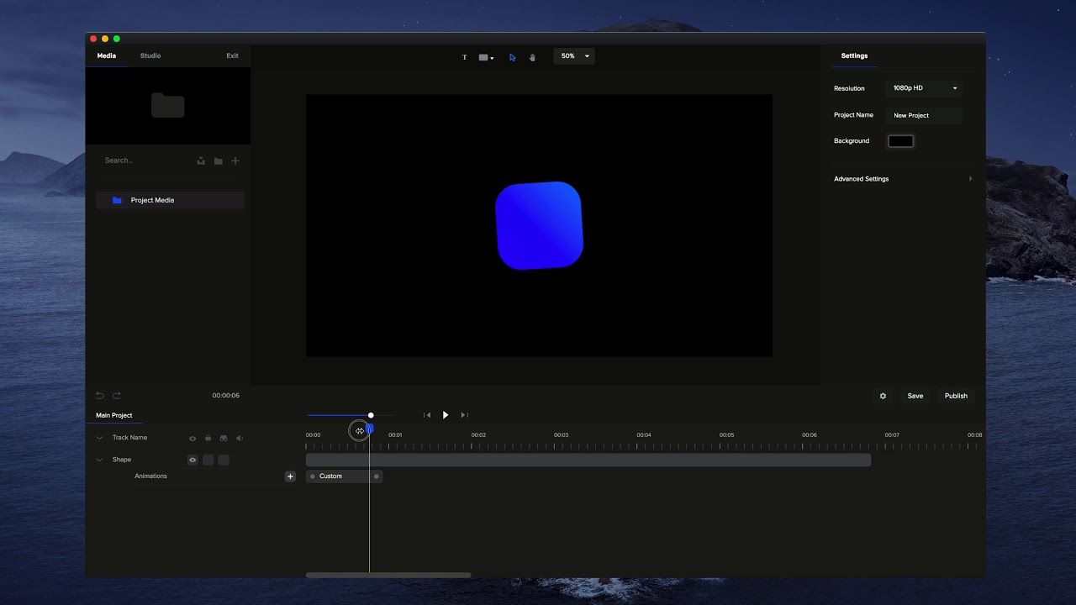
Task: Click the Shape row's last toggle box
Action: point(224,460)
